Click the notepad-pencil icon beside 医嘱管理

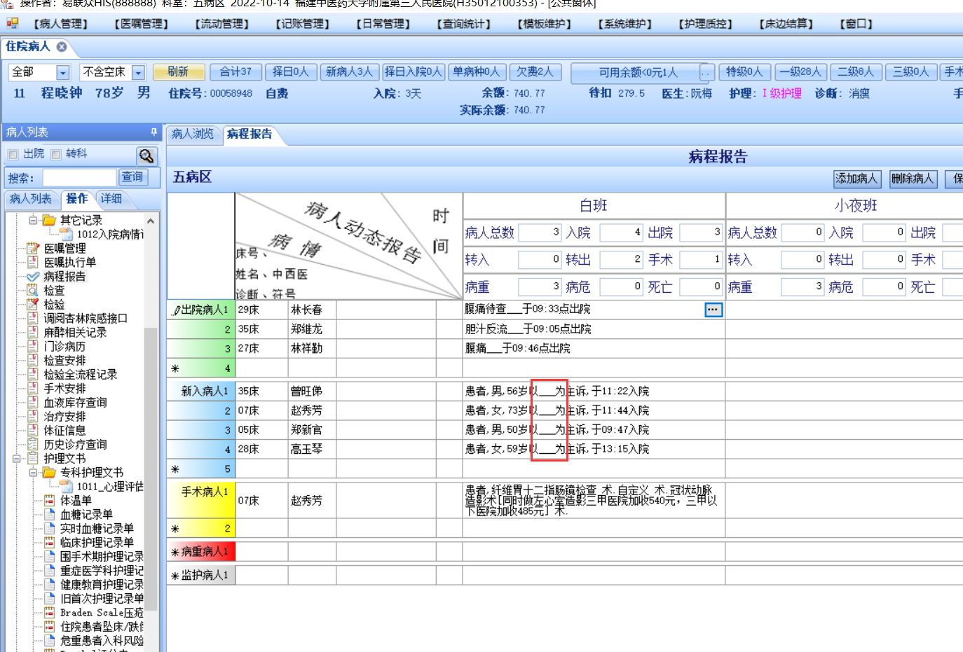click(32, 248)
